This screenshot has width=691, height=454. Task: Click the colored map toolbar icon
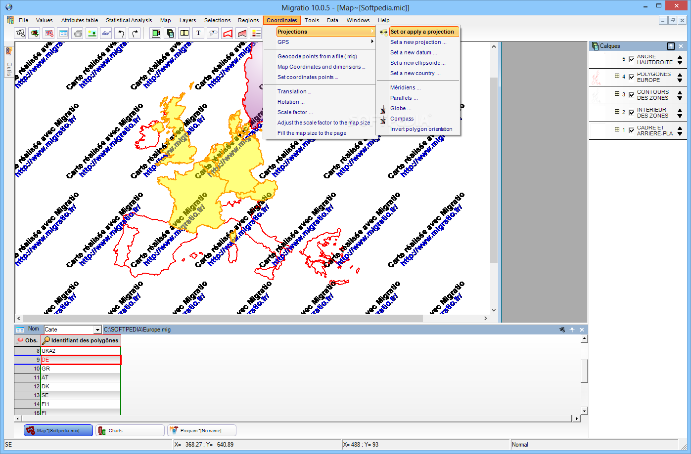point(35,33)
